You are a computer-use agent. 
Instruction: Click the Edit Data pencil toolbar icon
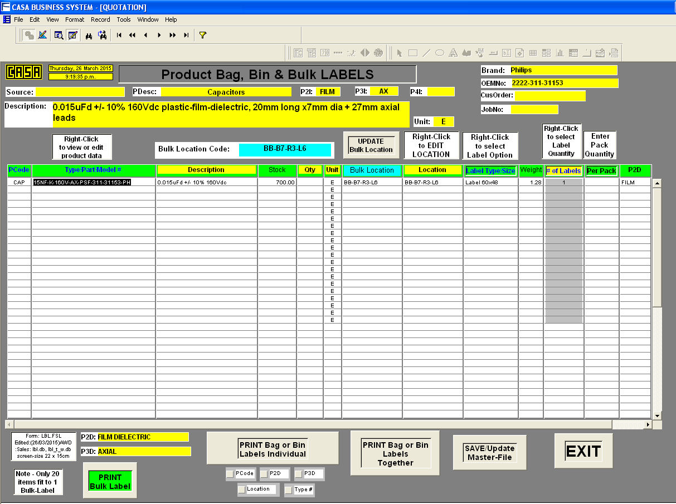(x=73, y=35)
